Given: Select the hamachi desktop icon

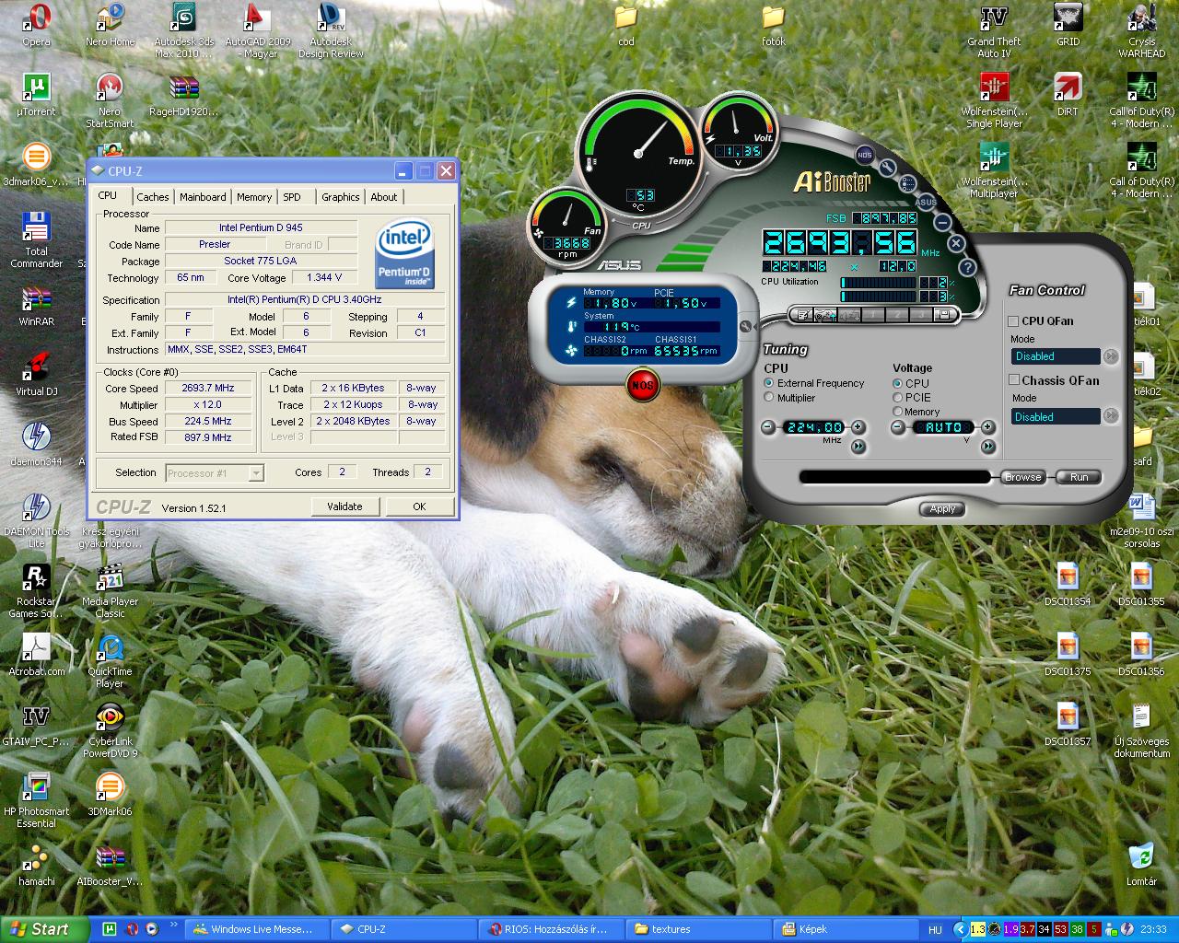Looking at the screenshot, I should [36, 865].
